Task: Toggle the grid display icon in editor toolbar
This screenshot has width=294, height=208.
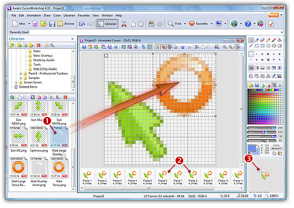Action: coord(157,47)
